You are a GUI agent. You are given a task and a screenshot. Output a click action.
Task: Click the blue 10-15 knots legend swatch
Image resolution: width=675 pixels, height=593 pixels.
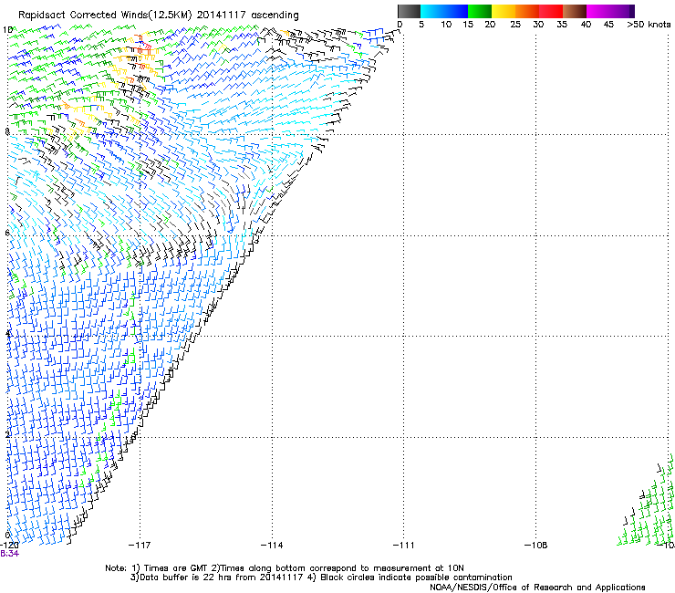pyautogui.click(x=456, y=11)
